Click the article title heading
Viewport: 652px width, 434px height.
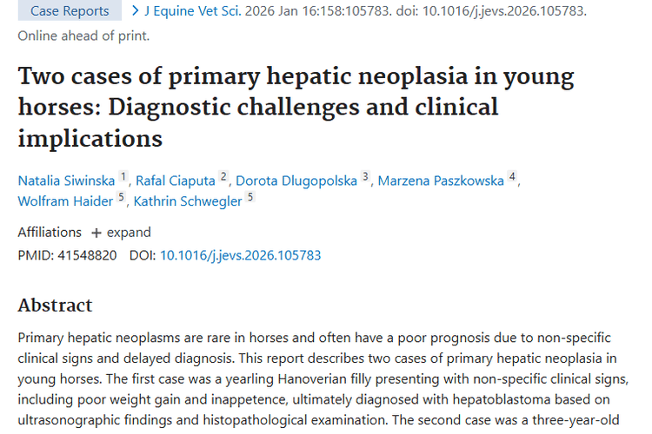pos(296,107)
